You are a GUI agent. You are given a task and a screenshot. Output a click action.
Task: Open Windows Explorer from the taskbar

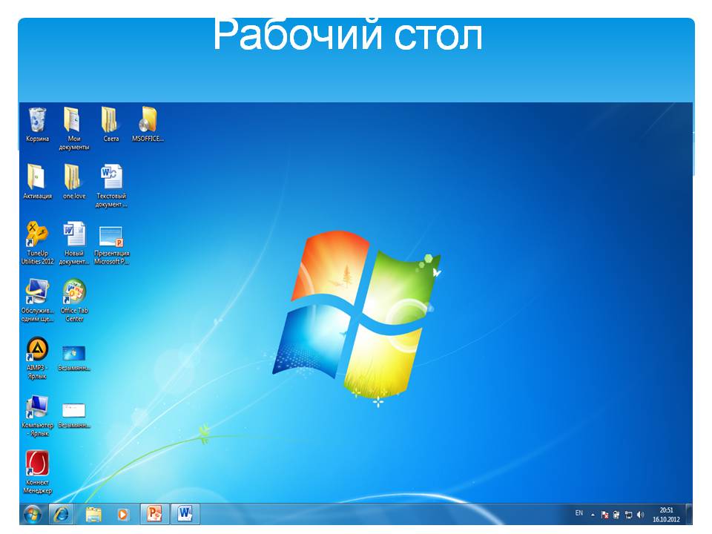[93, 513]
